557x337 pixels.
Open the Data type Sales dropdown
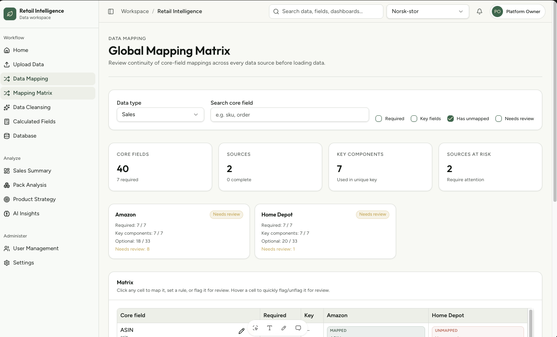point(161,115)
